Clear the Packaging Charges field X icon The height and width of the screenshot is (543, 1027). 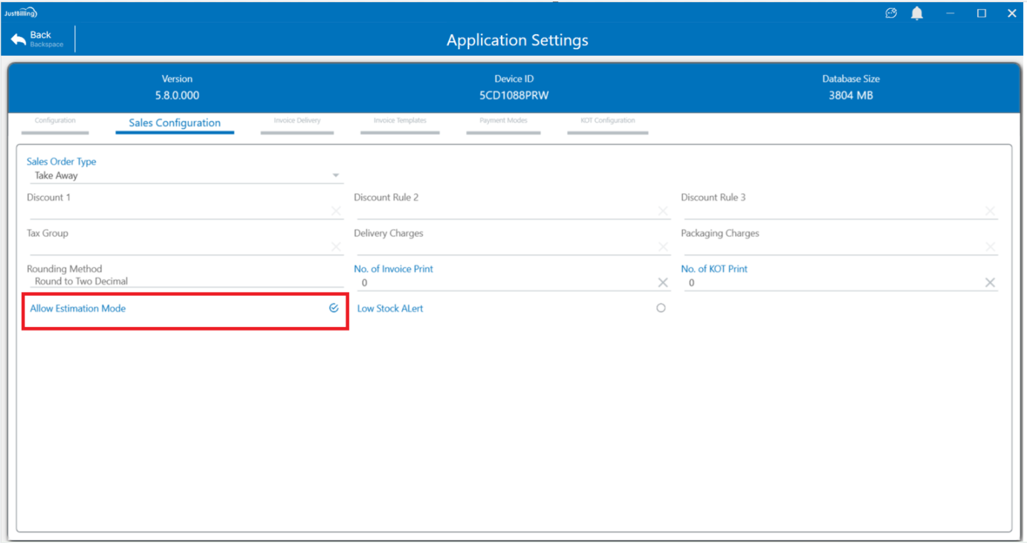point(990,247)
